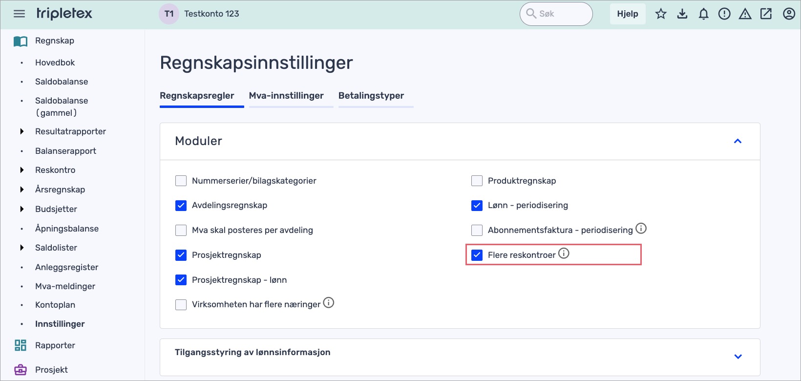
Task: Enable Nummerserier/bilagskategorier checkbox
Action: (181, 181)
